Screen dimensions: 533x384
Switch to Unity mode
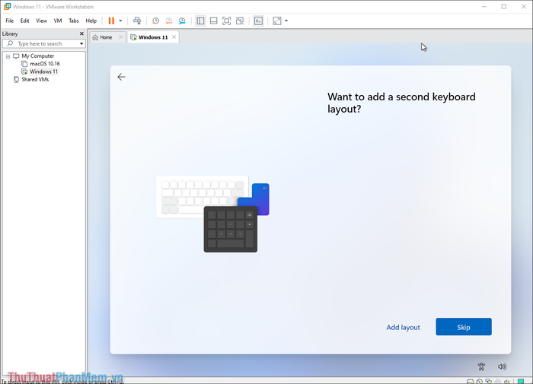tap(240, 21)
